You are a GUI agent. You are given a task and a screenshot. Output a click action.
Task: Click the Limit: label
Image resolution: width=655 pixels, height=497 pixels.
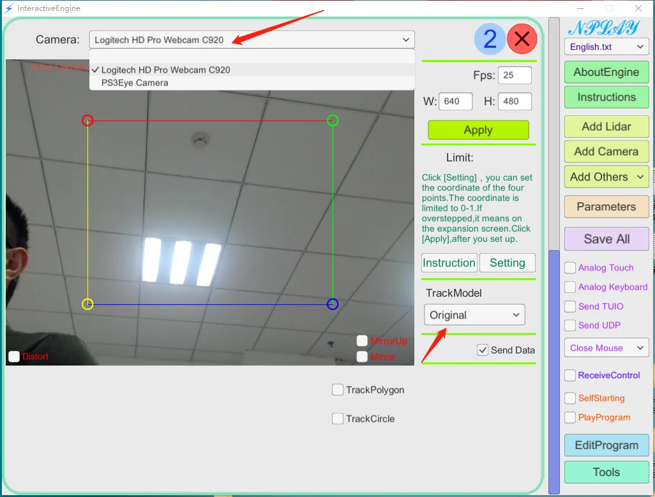(460, 158)
